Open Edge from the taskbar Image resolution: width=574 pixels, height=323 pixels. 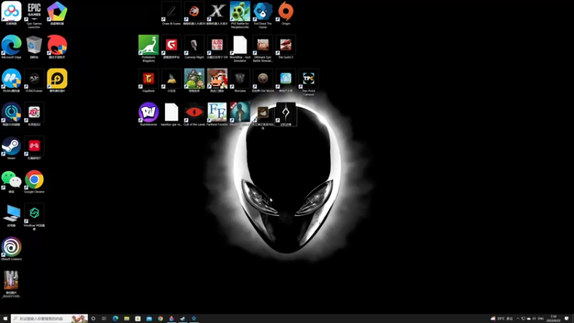(116, 319)
